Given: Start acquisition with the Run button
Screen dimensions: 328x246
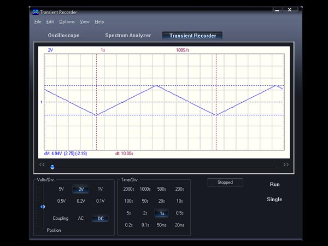Looking at the screenshot, I should point(274,184).
